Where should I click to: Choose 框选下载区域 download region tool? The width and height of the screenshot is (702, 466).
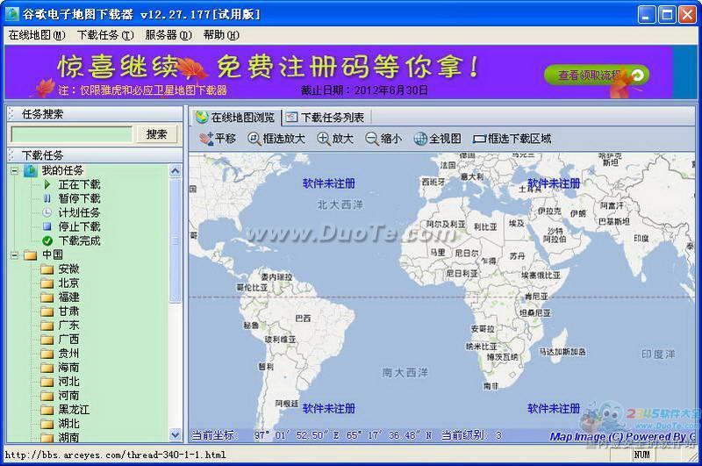[x=512, y=139]
